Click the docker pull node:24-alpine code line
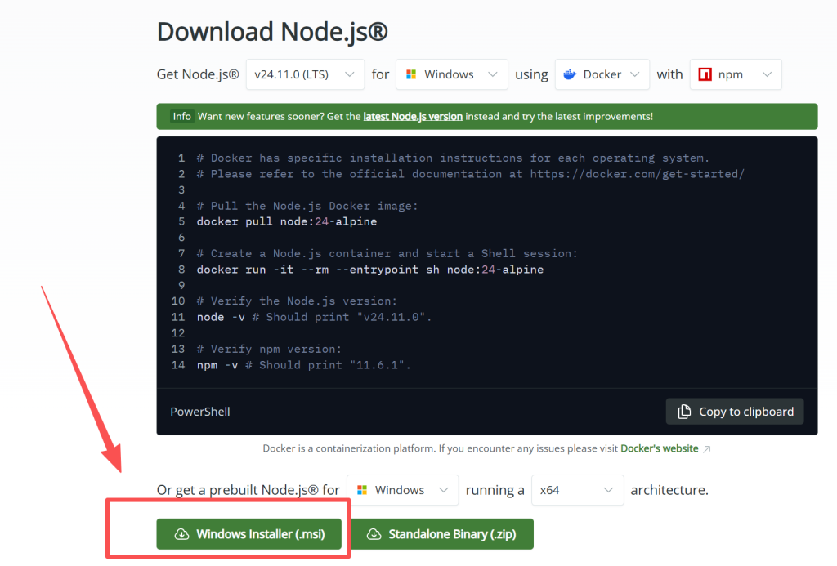The image size is (837, 566). point(286,221)
